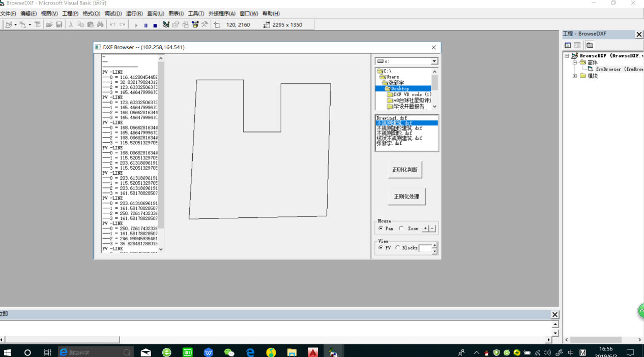Open the 文件(F) menu
Screen dimensions: 644x357
(8, 14)
